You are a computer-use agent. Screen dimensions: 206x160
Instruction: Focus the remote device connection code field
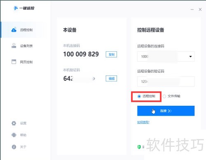pyautogui.click(x=166, y=57)
